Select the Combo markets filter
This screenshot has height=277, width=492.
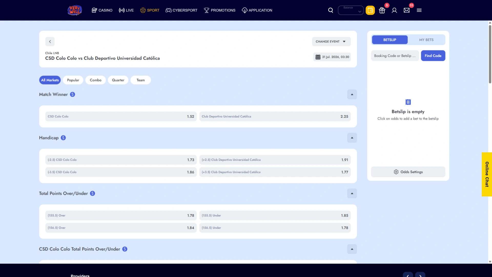(x=96, y=80)
